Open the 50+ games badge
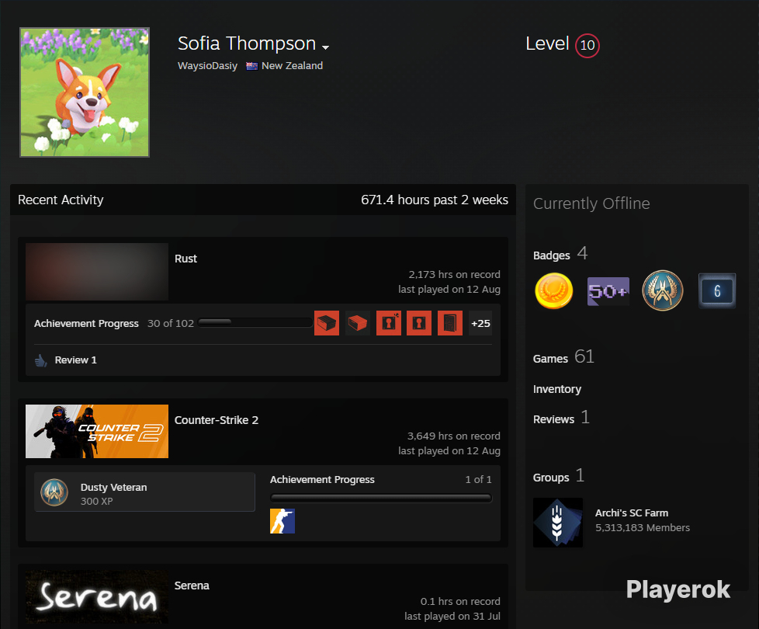Viewport: 759px width, 629px height. click(x=608, y=291)
